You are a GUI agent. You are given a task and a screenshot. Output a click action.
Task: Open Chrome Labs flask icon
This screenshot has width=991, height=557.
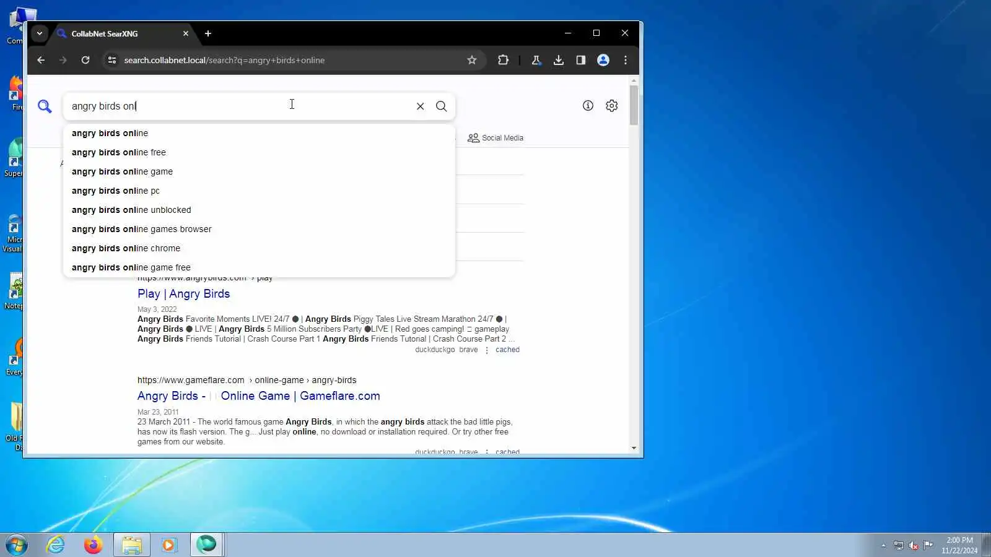click(536, 60)
